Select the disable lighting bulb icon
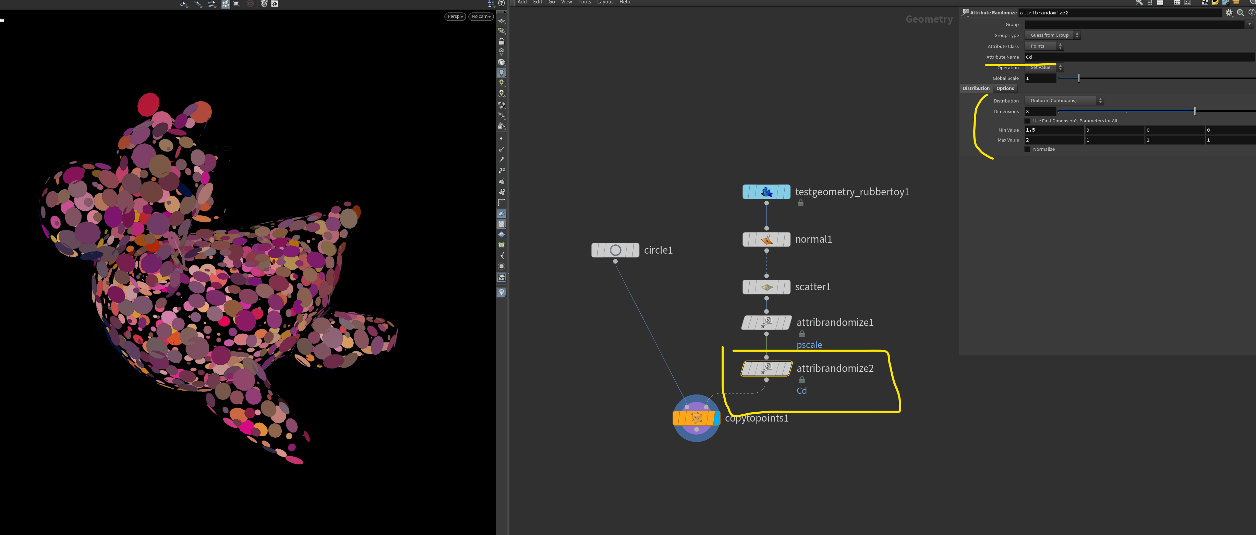This screenshot has width=1256, height=535. (501, 52)
